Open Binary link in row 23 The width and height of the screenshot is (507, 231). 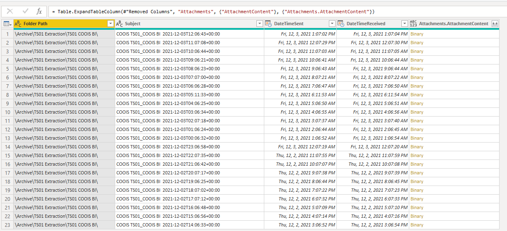pyautogui.click(x=417, y=225)
